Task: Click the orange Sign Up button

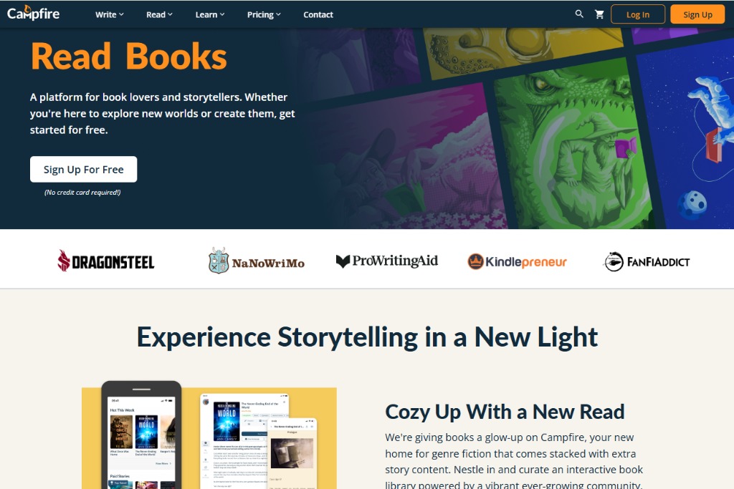Action: click(697, 14)
